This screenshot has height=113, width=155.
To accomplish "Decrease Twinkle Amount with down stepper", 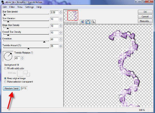I will pyautogui.click(x=61, y=47).
